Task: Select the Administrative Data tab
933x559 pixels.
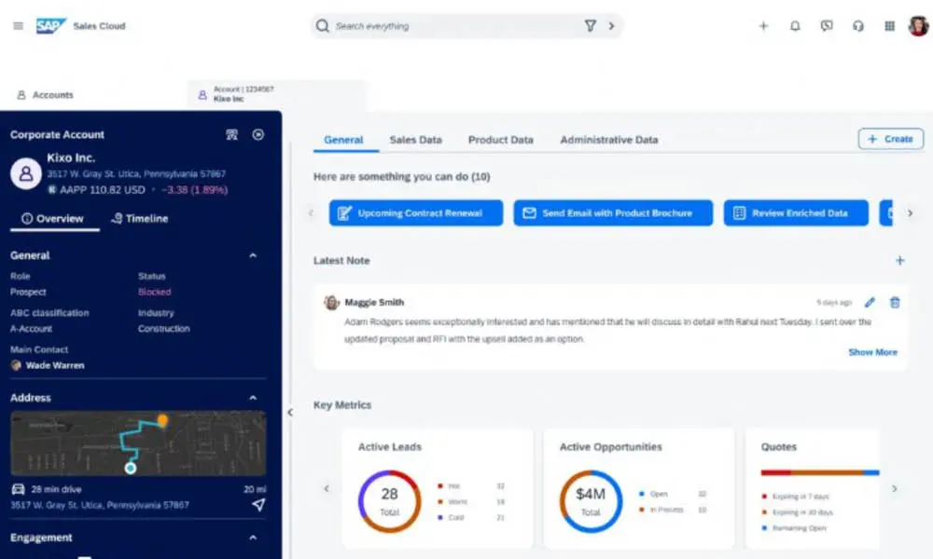Action: pos(608,139)
